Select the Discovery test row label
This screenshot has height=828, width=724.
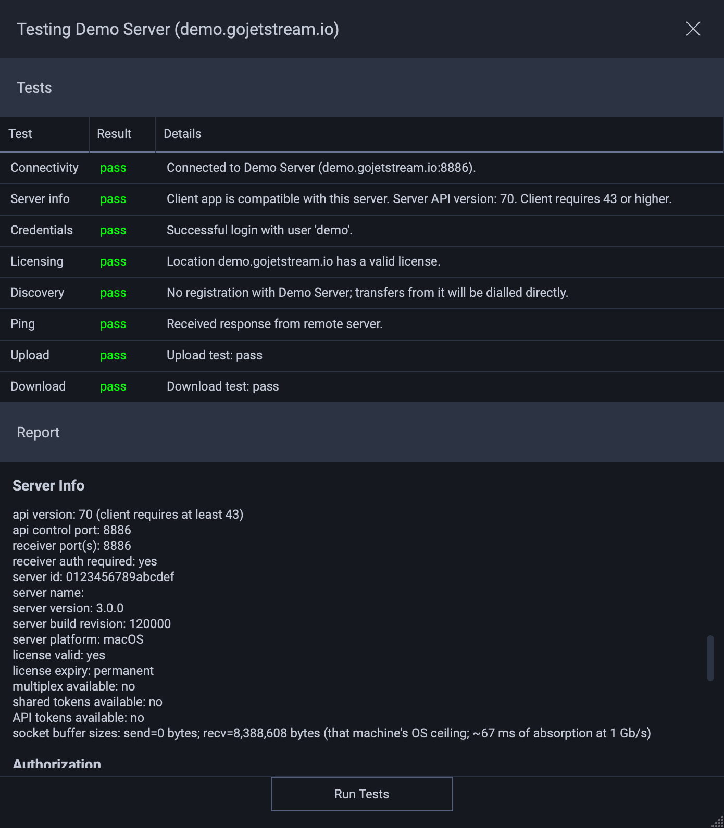[x=38, y=293]
